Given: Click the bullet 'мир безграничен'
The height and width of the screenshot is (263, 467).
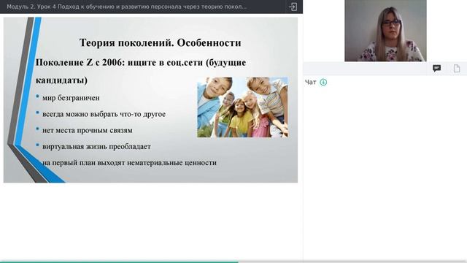Looking at the screenshot, I should (x=71, y=98).
